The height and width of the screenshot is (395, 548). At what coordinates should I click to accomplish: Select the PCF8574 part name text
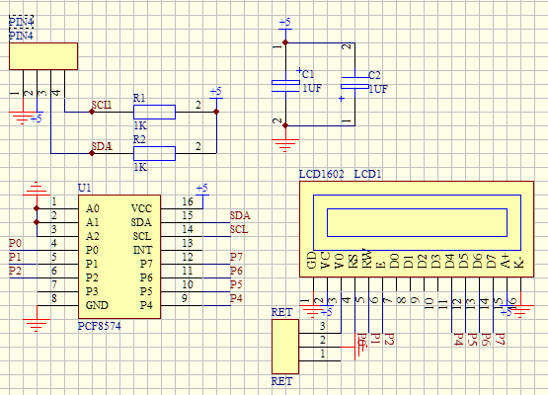(x=100, y=326)
